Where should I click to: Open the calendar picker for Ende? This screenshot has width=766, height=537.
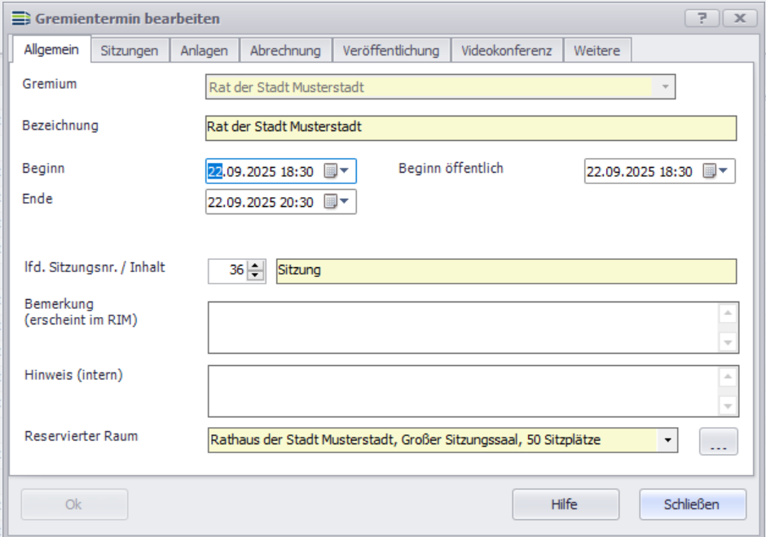point(337,202)
